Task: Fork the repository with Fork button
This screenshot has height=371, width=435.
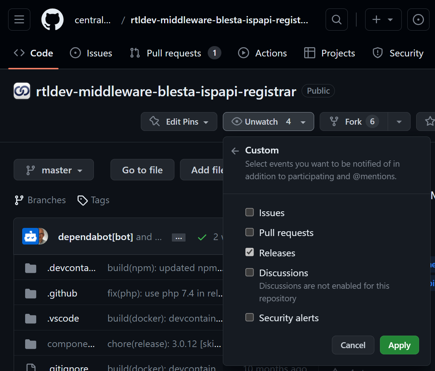Action: [x=354, y=122]
